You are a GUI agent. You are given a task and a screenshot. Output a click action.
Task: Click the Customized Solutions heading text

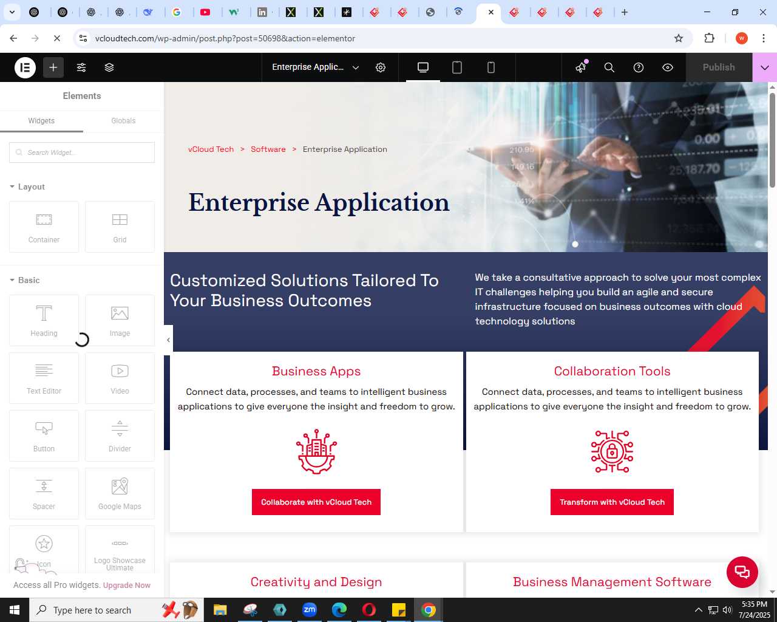304,290
